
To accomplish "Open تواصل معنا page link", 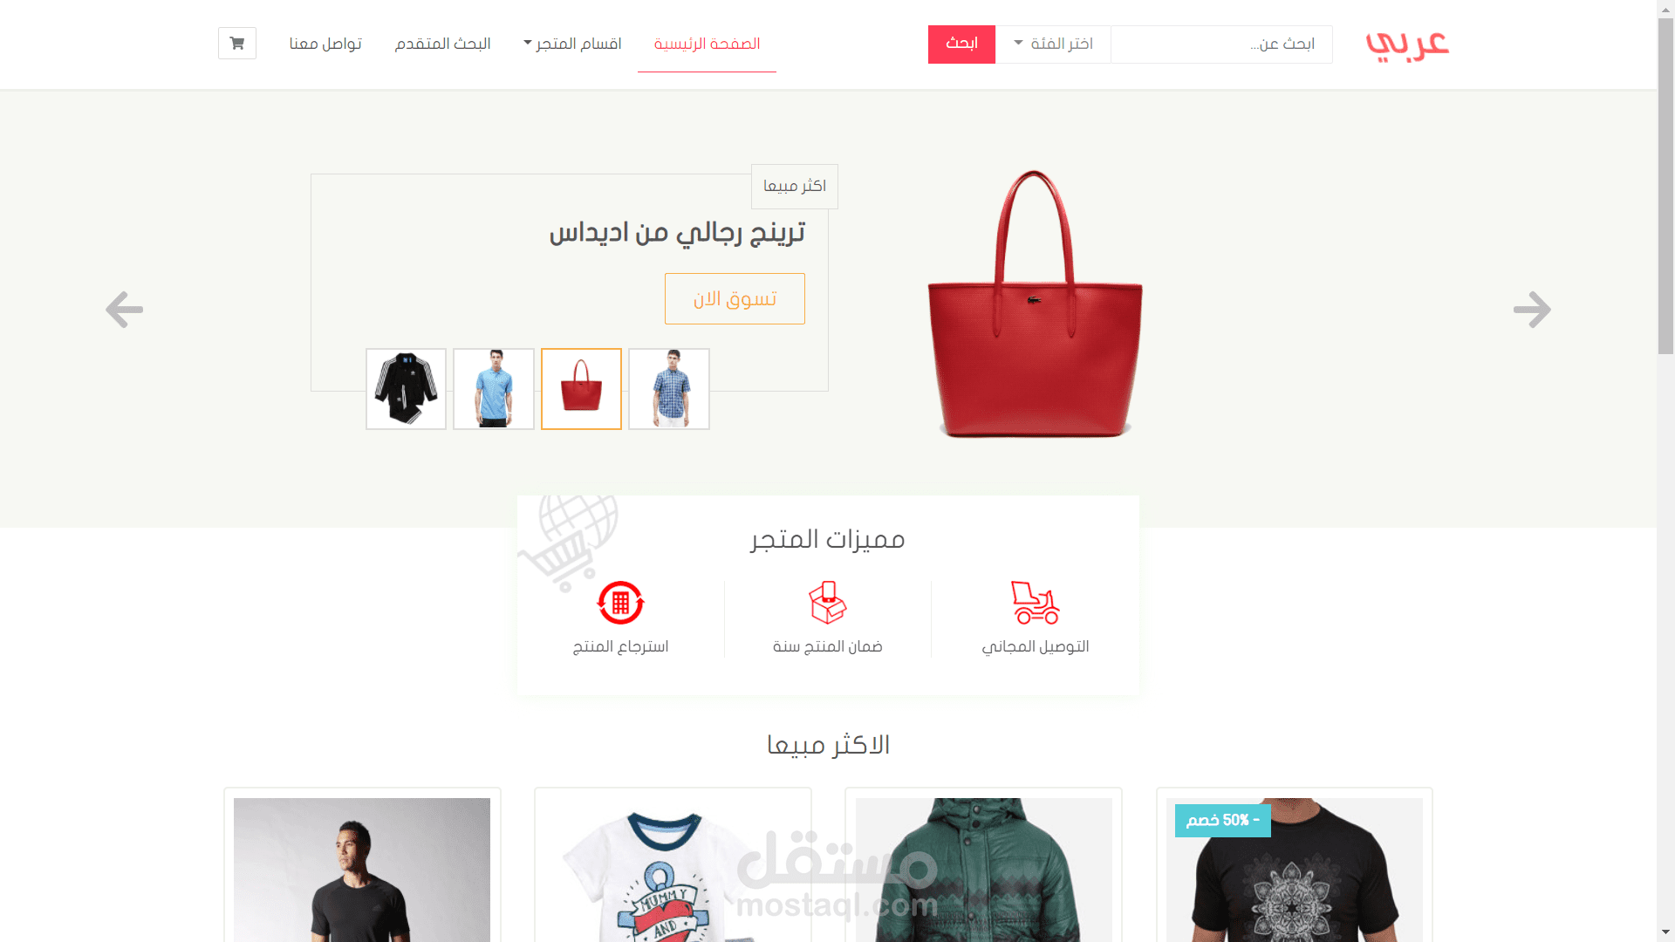I will tap(325, 44).
